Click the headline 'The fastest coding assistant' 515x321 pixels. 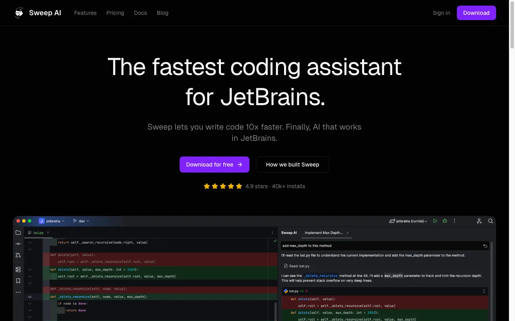255,67
